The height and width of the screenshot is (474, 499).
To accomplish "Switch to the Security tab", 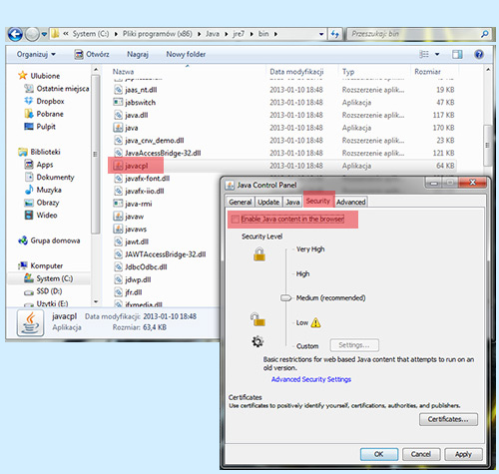I will coord(318,201).
